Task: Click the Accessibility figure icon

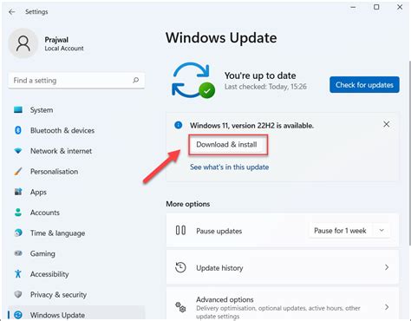Action: 18,274
